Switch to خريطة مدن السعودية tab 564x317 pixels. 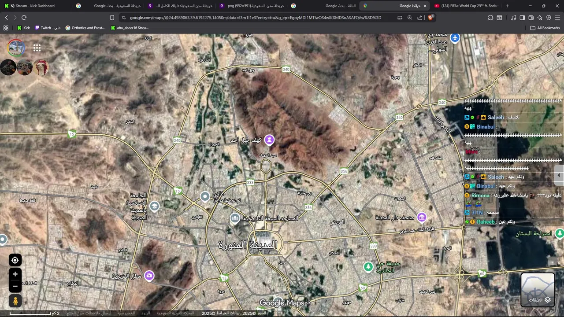tap(180, 6)
